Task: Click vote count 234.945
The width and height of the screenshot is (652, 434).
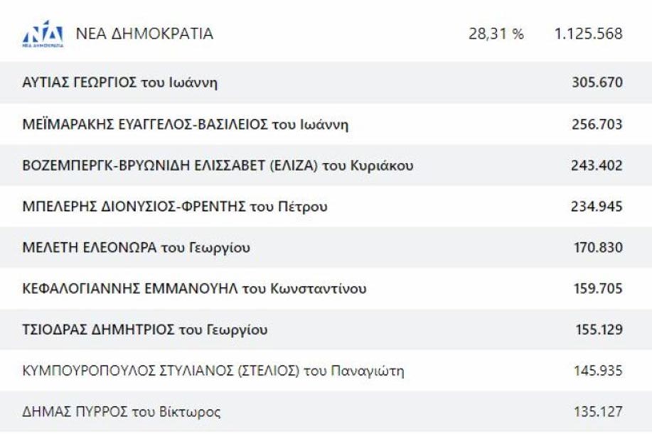Action: [597, 207]
